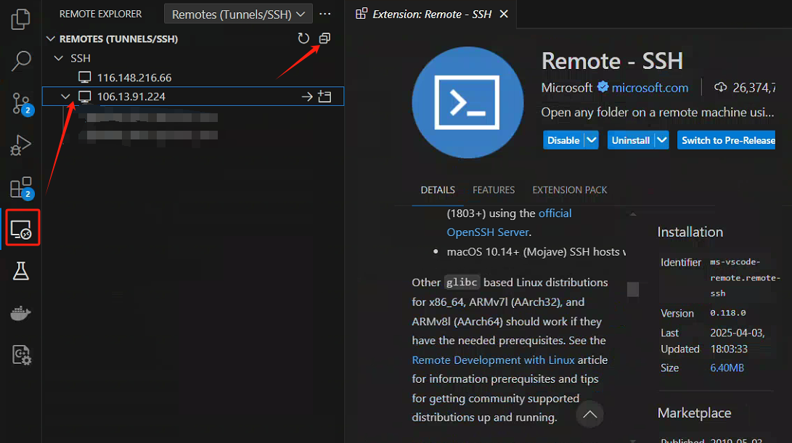This screenshot has height=443, width=792.
Task: Close the Extension: Remote - SSH tab
Action: click(504, 14)
